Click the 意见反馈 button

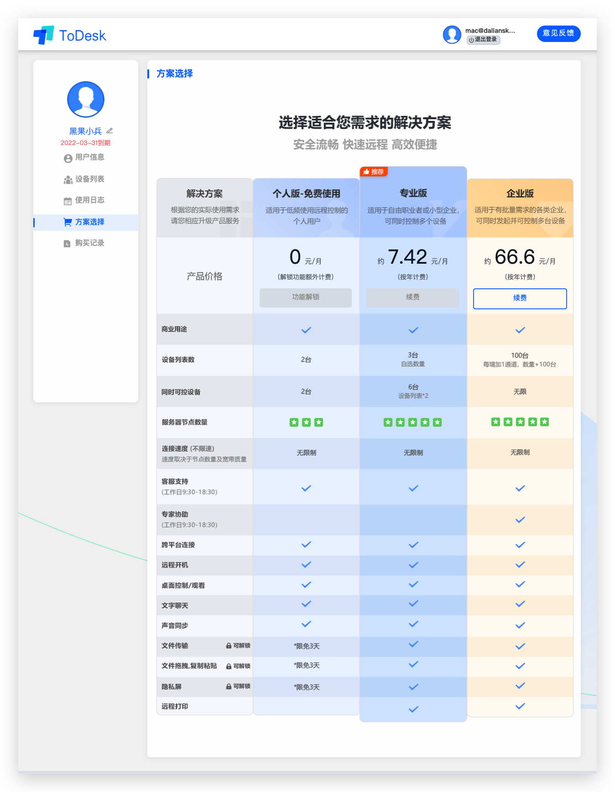[x=558, y=33]
